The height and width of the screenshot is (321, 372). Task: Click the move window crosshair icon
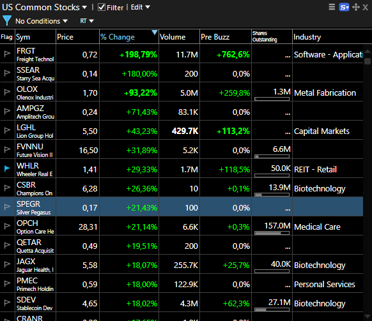tap(356, 7)
